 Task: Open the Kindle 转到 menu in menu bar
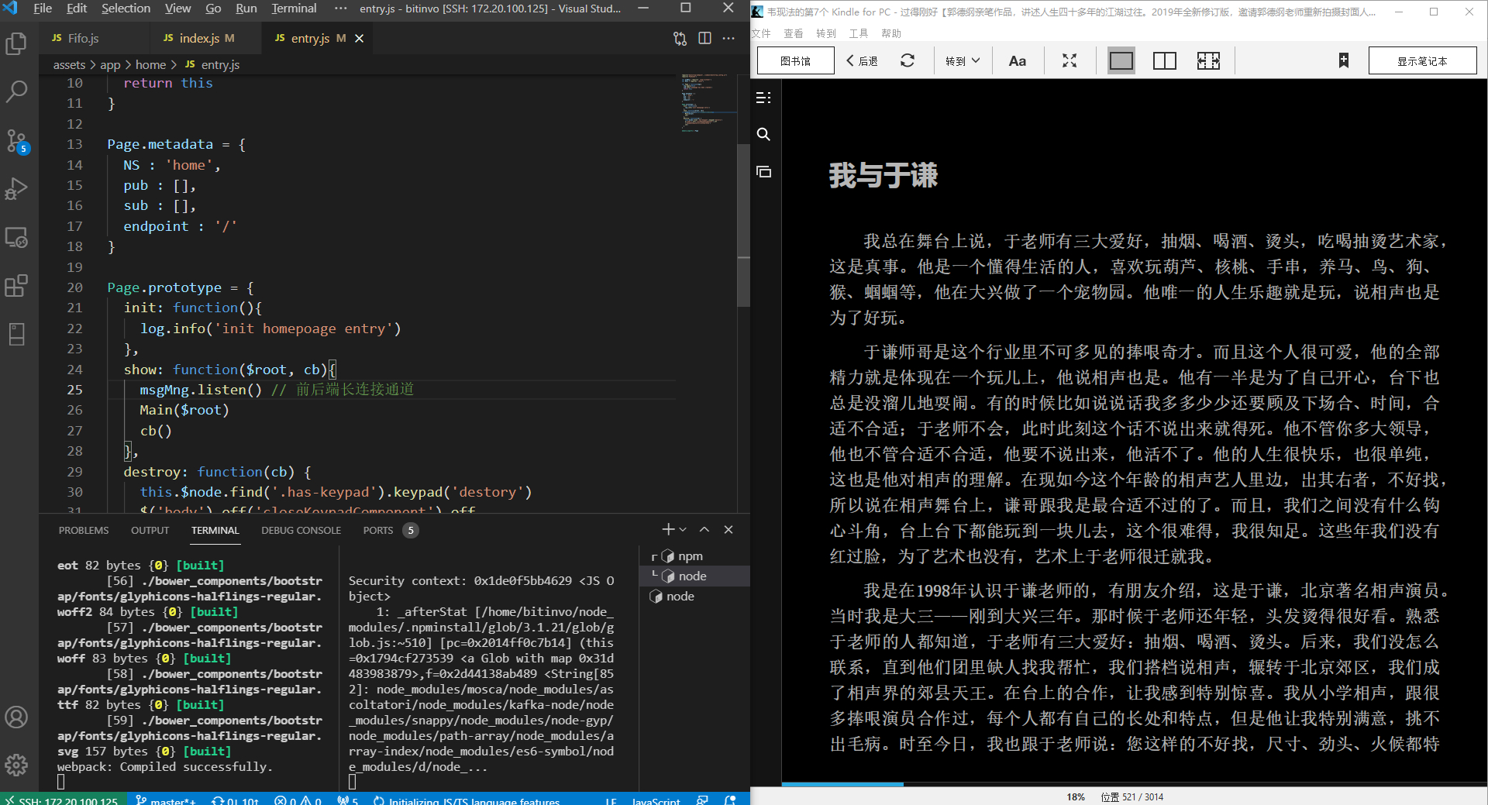click(826, 33)
